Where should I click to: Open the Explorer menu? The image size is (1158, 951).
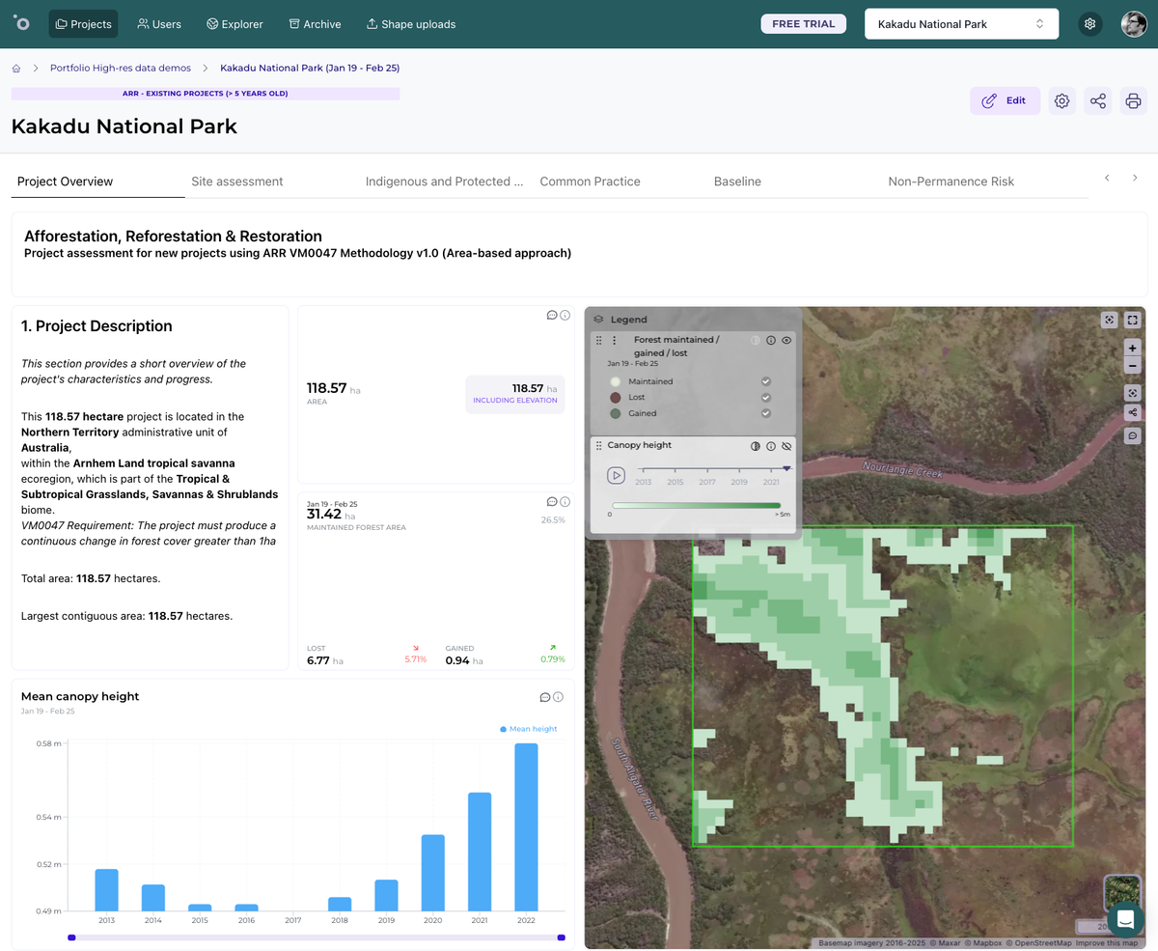pyautogui.click(x=234, y=24)
